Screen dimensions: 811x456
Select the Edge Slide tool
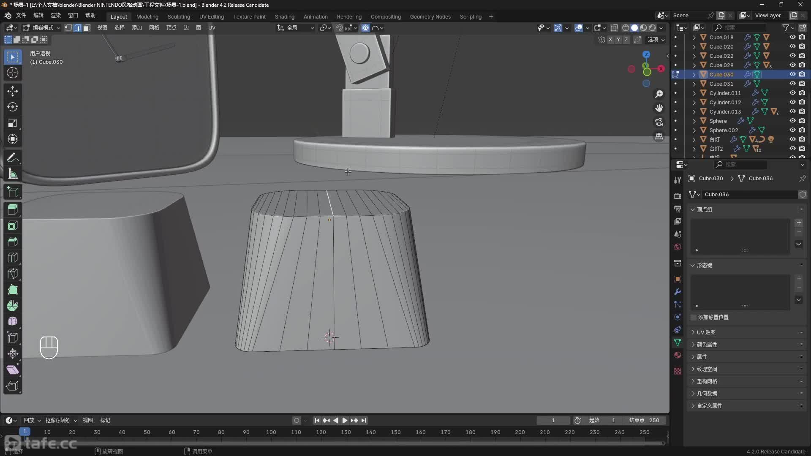coord(13,338)
